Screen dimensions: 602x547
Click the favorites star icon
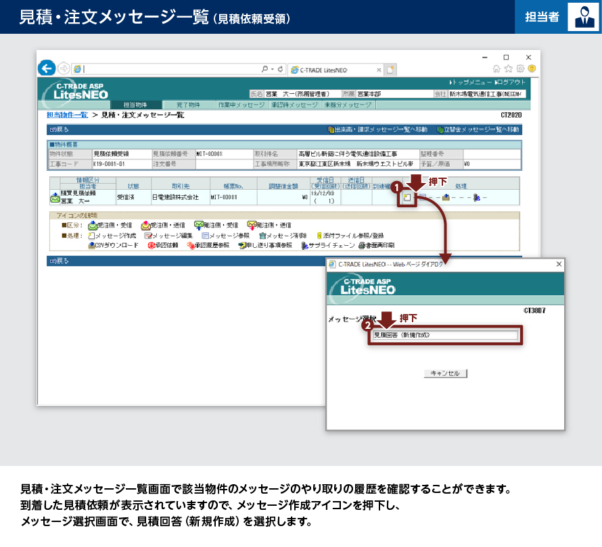pos(509,69)
